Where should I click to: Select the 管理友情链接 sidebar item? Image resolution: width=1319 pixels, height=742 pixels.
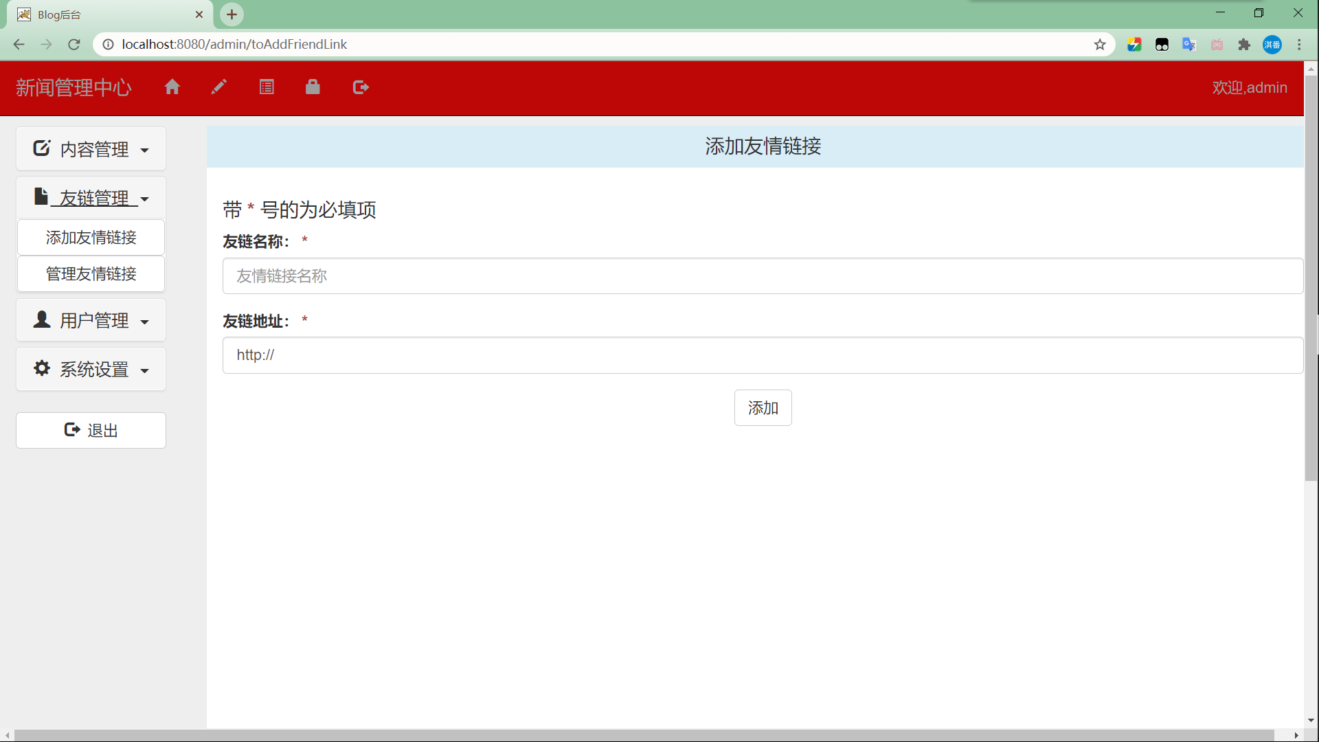coord(91,274)
